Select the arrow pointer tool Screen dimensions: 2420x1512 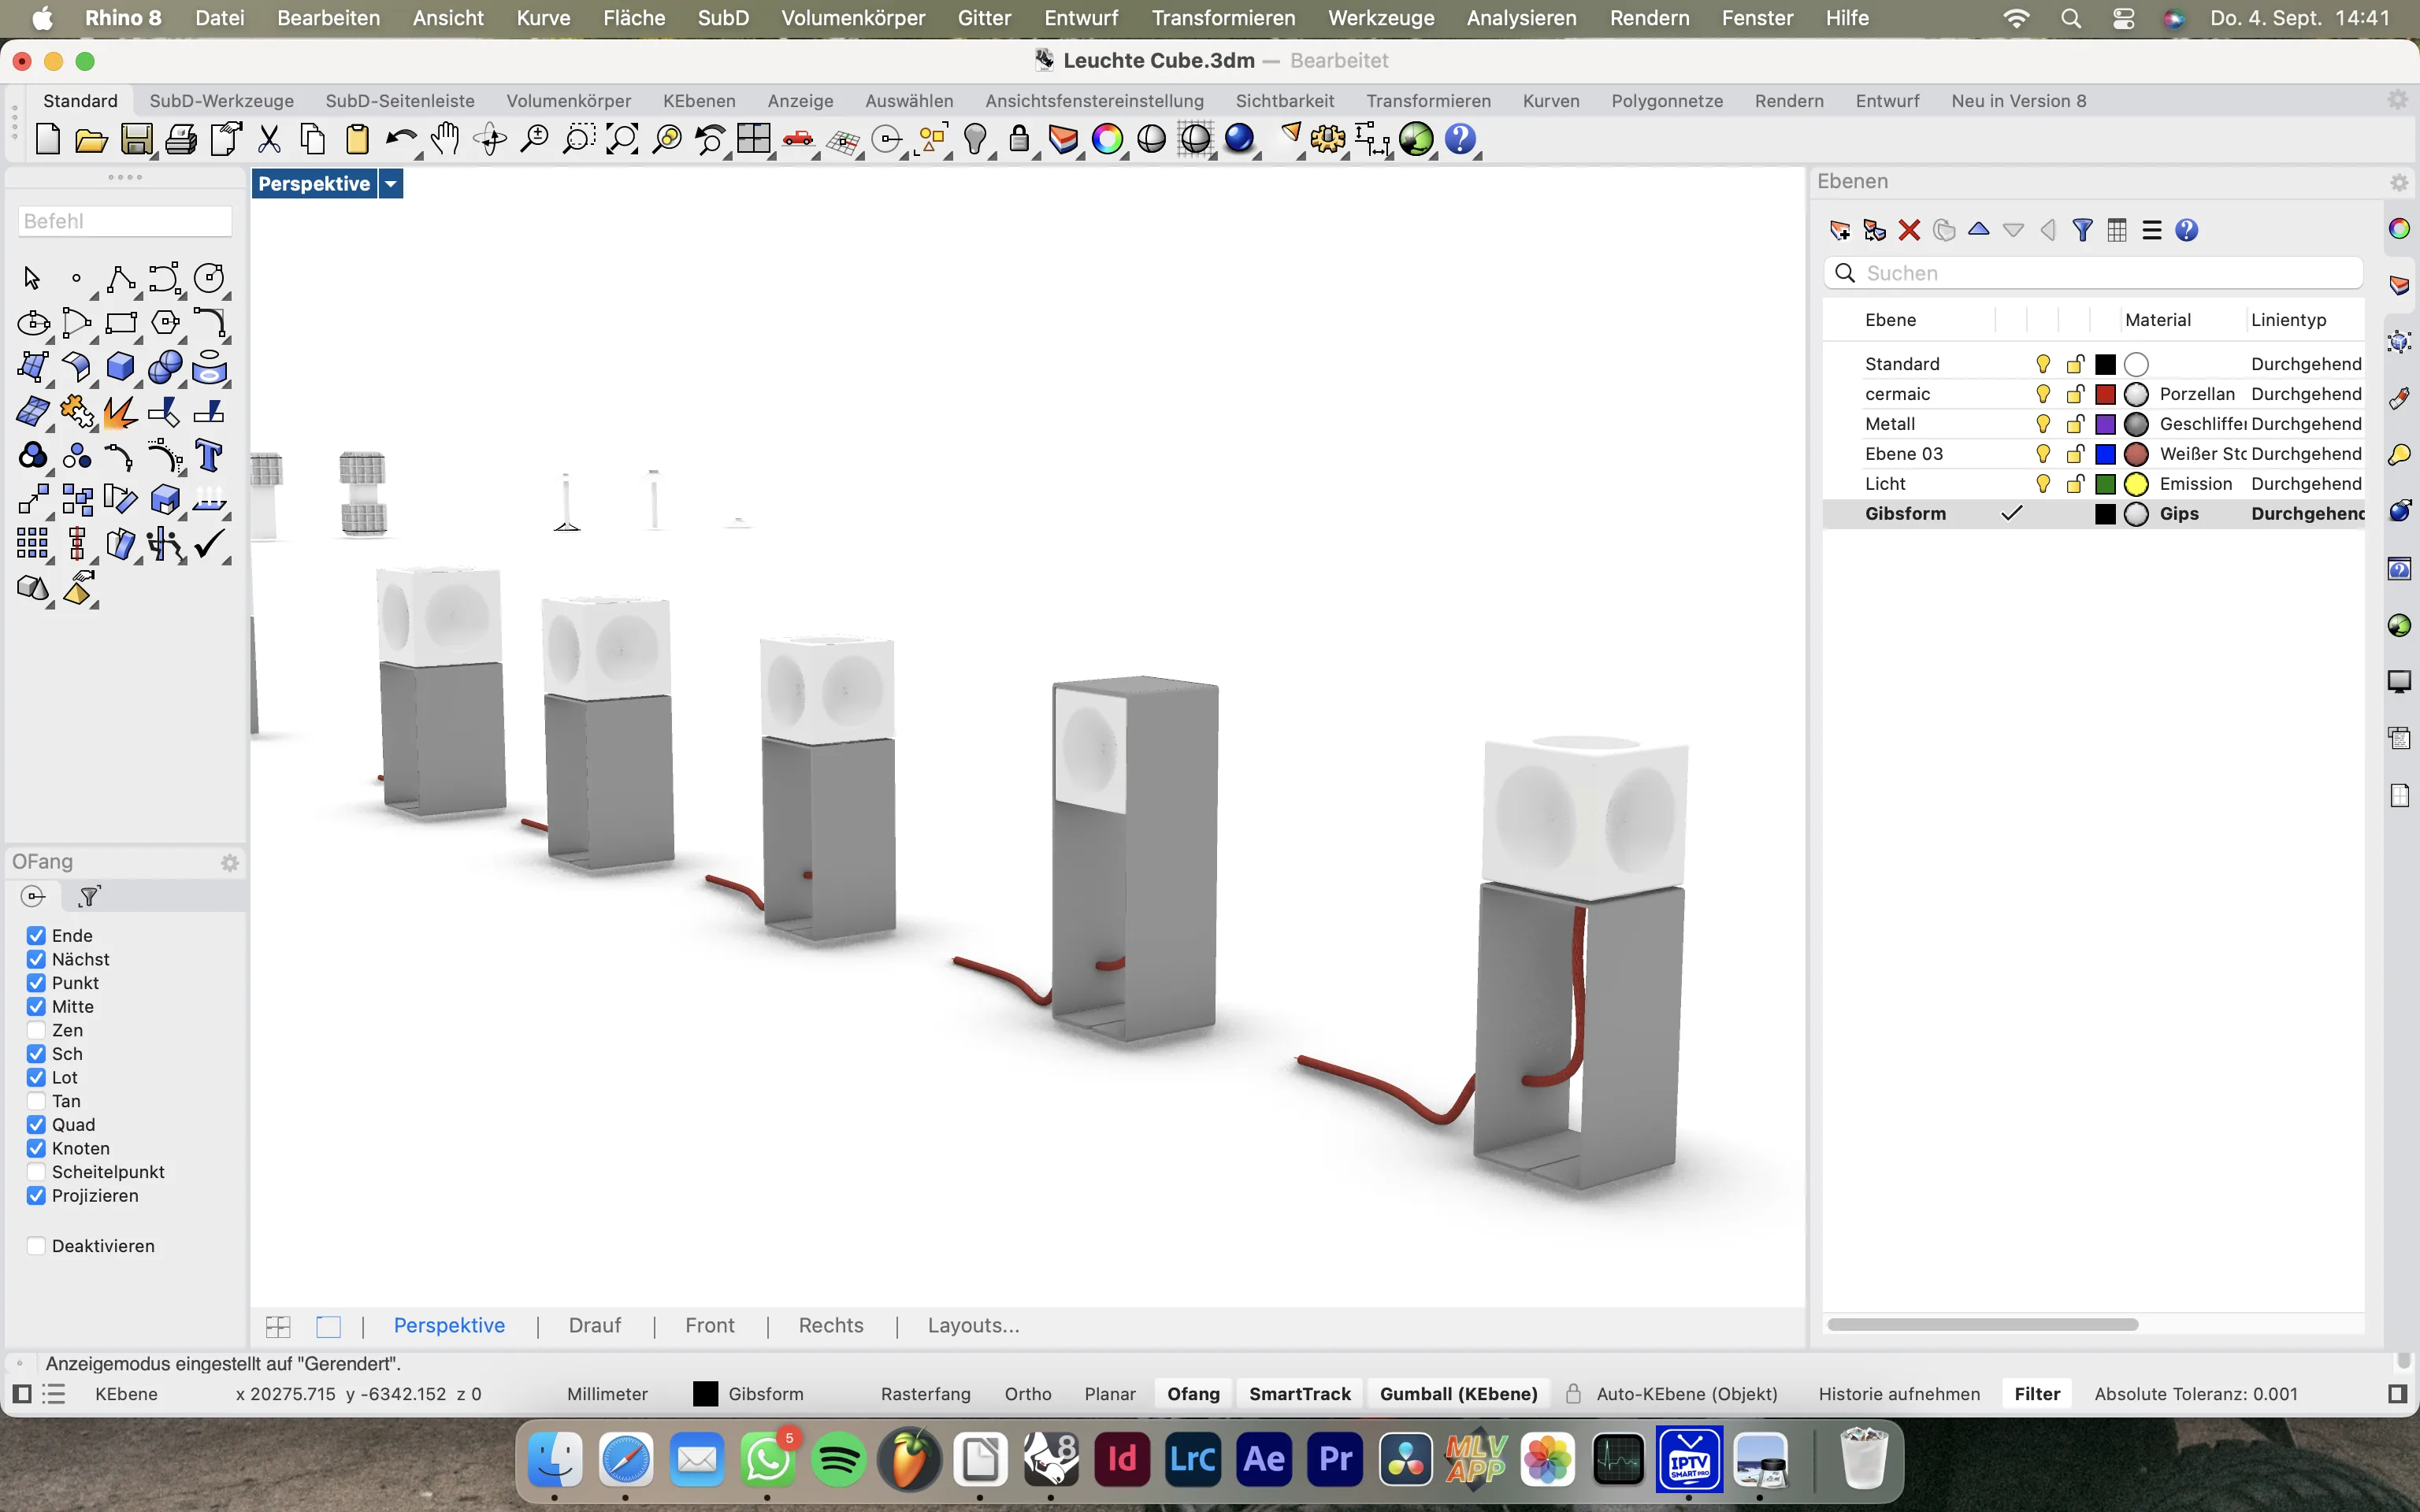click(32, 278)
